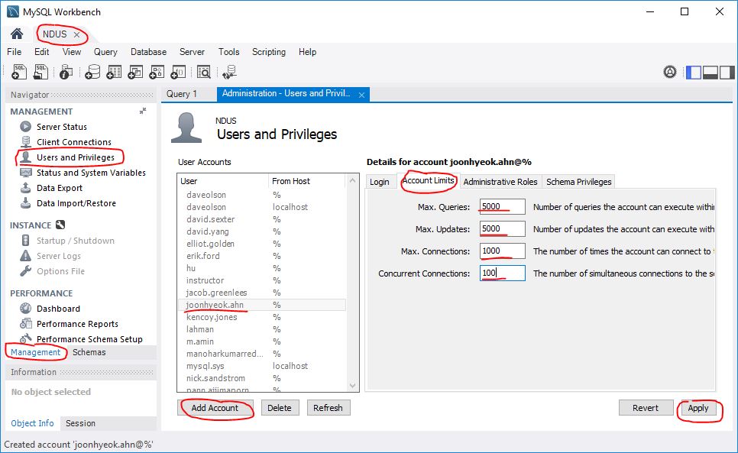The height and width of the screenshot is (453, 738).
Task: Click the Add Account button
Action: click(215, 408)
